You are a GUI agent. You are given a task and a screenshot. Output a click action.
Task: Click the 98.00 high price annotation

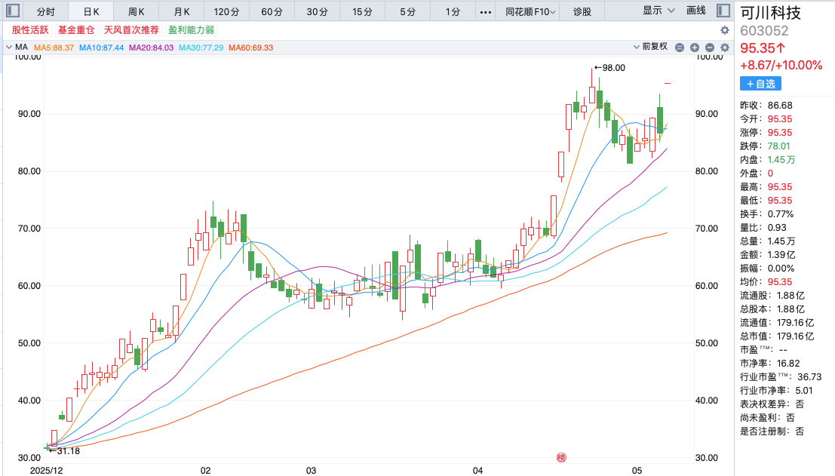point(609,68)
